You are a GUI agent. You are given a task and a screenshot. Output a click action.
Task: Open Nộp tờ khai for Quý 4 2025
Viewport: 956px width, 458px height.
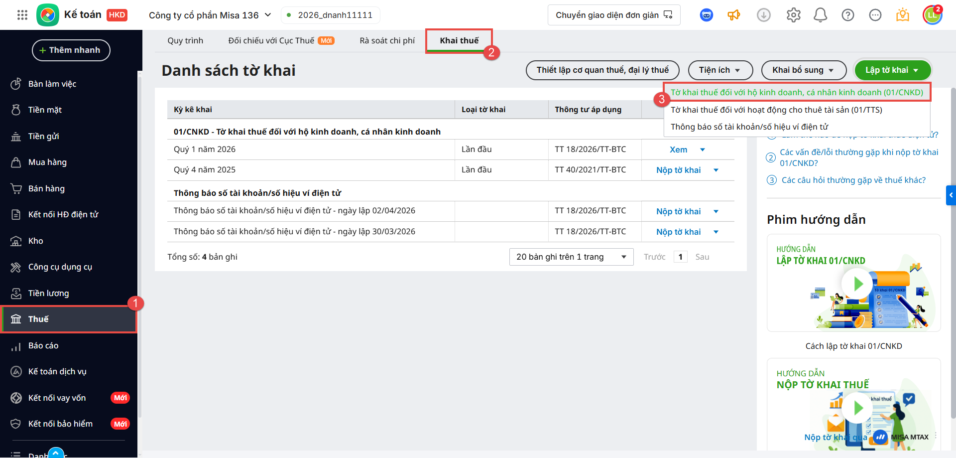click(678, 170)
